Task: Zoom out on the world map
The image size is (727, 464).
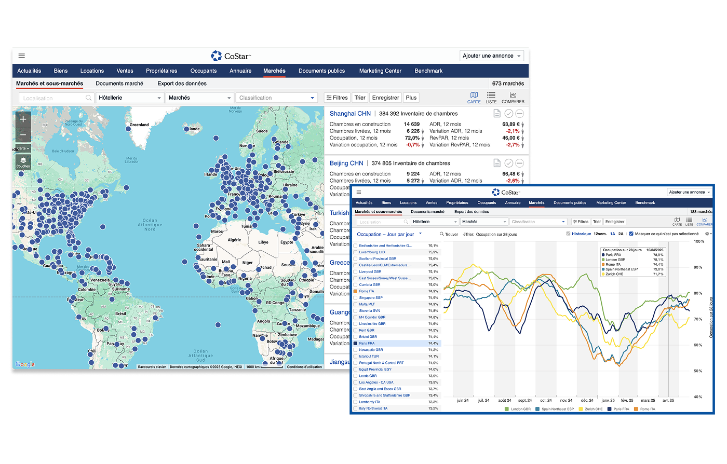Action: click(x=23, y=135)
